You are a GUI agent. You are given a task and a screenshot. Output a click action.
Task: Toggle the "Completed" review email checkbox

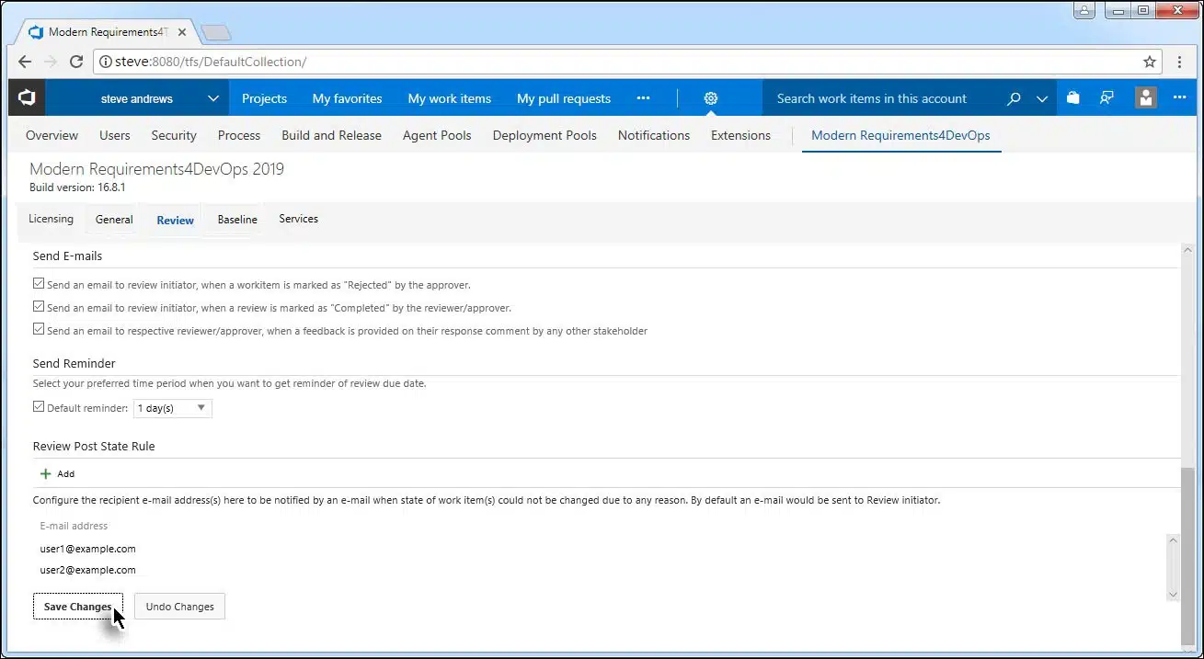pyautogui.click(x=39, y=307)
